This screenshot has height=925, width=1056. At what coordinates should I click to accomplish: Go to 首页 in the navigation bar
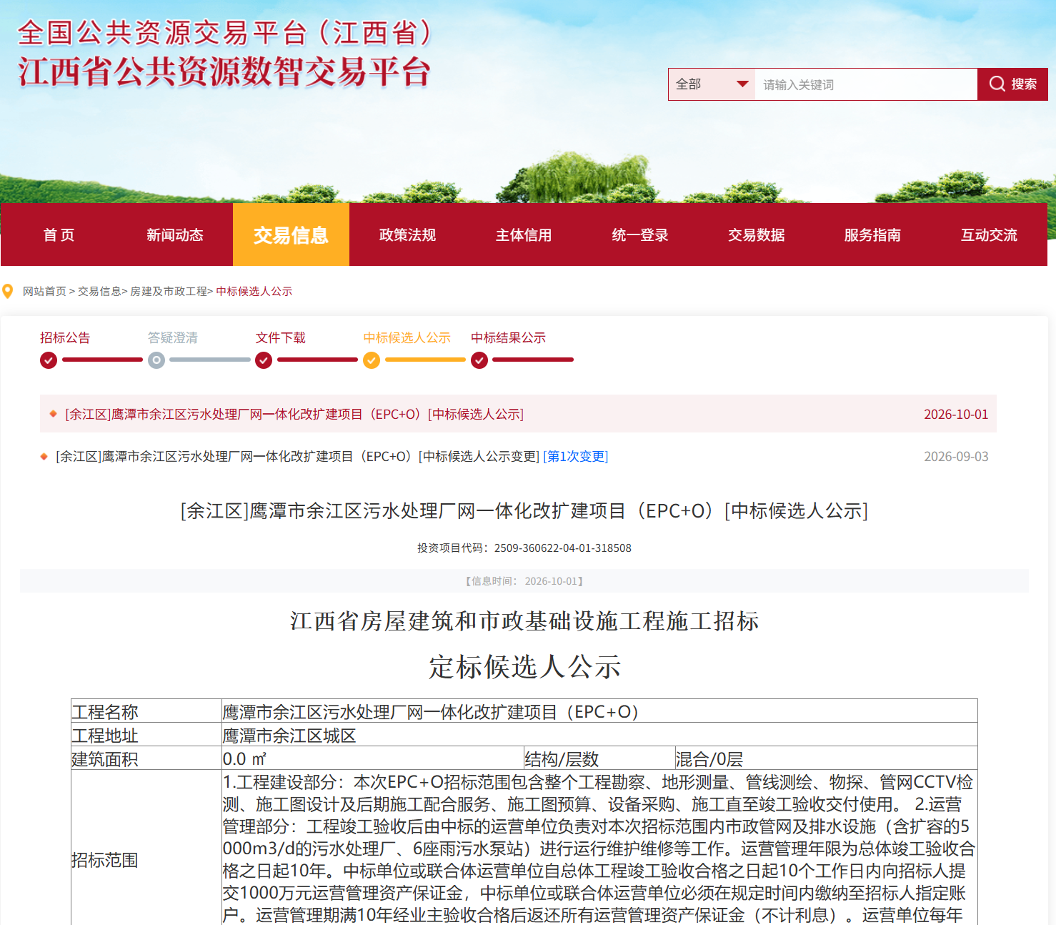(x=59, y=234)
